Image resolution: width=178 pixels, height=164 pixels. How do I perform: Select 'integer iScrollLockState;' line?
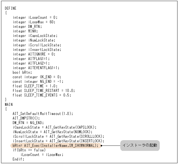coord(37,45)
